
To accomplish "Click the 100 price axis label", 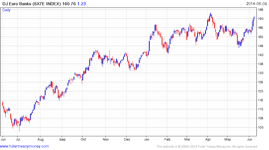I will click(260, 127).
